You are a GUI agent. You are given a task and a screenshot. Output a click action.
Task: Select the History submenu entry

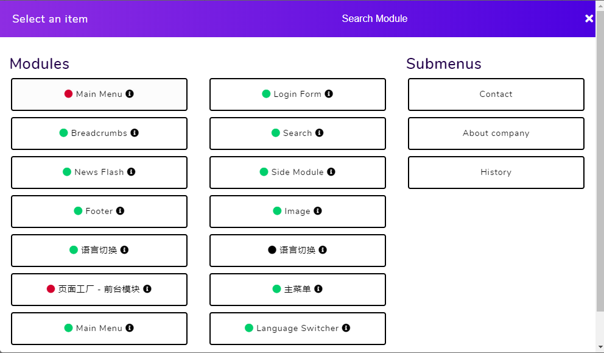[496, 172]
